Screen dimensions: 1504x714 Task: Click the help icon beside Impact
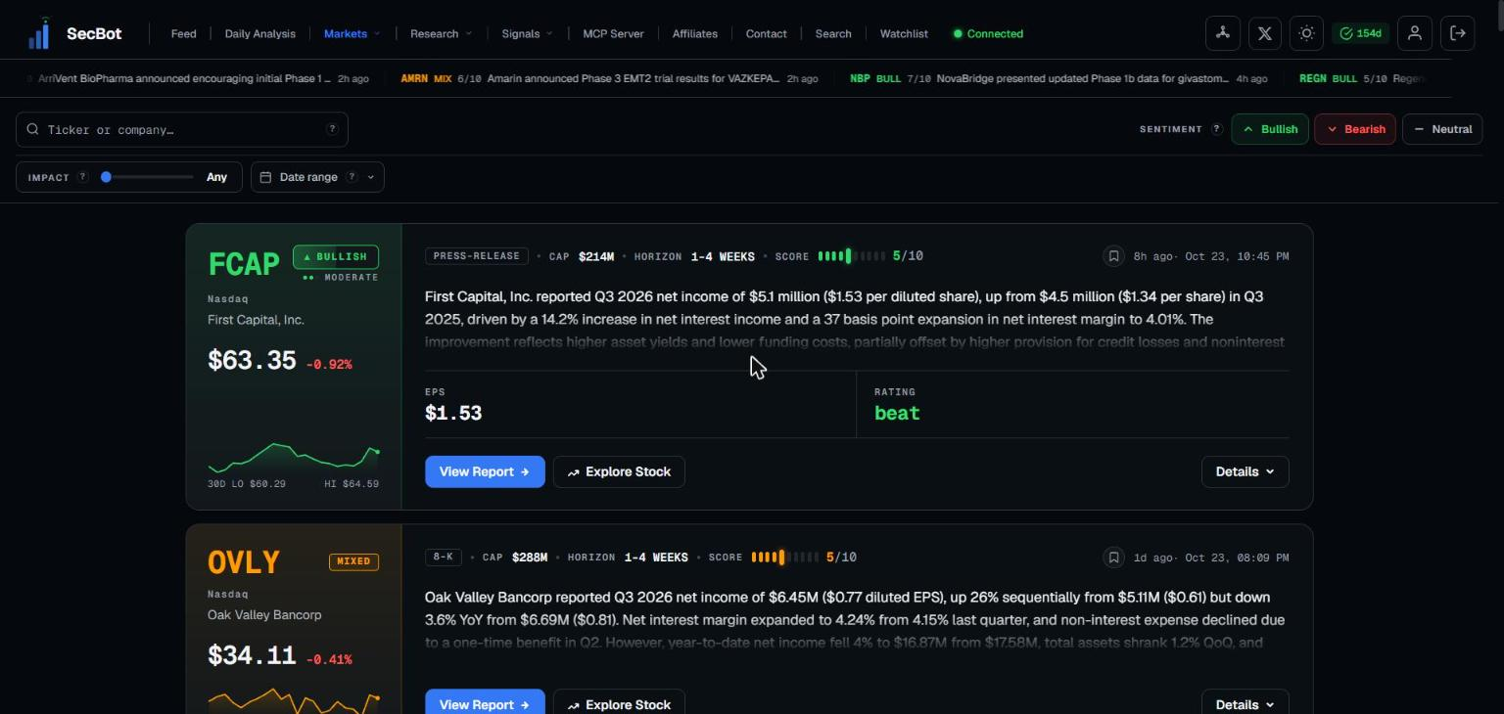coord(82,177)
